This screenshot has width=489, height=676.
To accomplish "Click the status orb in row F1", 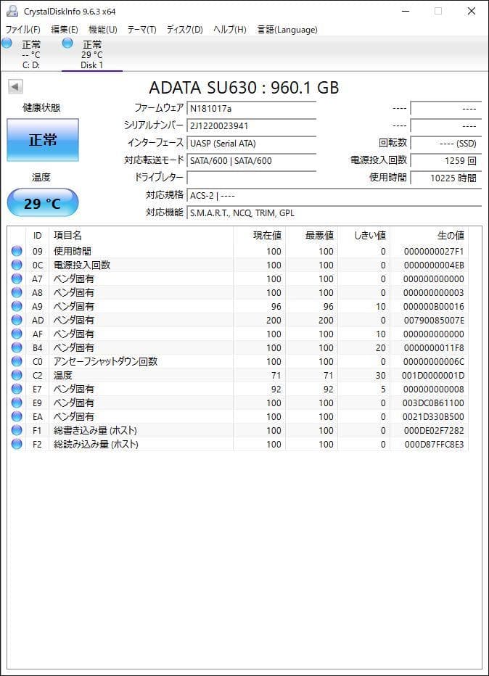I will 17,430.
